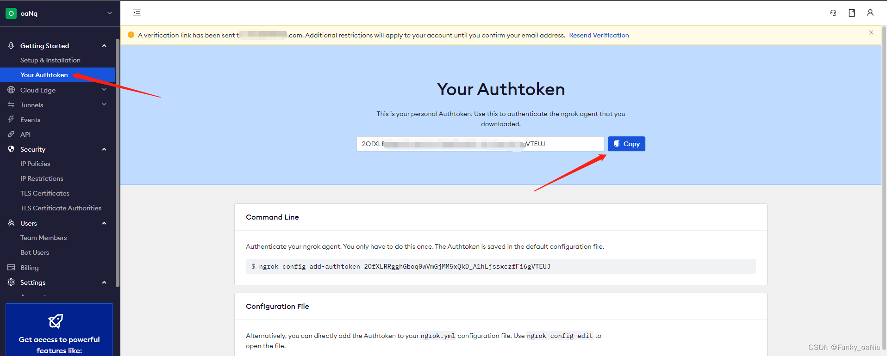Open IP Restrictions page

(x=42, y=178)
